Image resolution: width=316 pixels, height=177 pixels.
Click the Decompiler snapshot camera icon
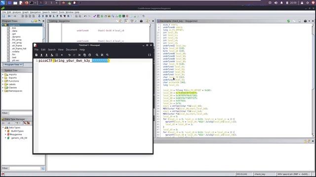pyautogui.click(x=305, y=21)
